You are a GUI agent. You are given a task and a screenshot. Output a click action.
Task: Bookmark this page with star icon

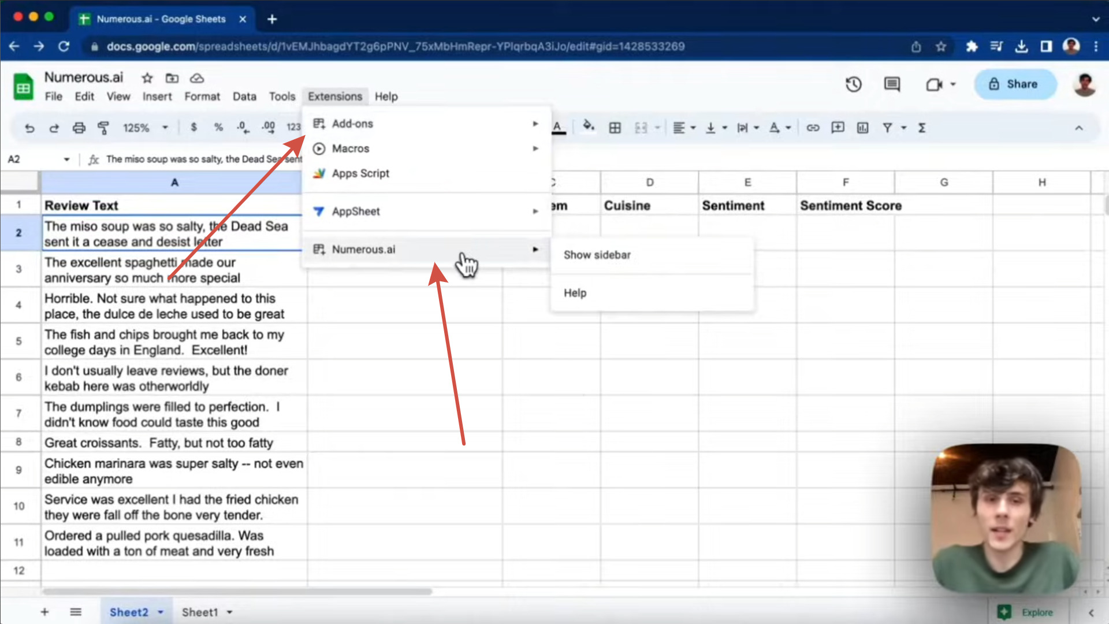pos(941,46)
